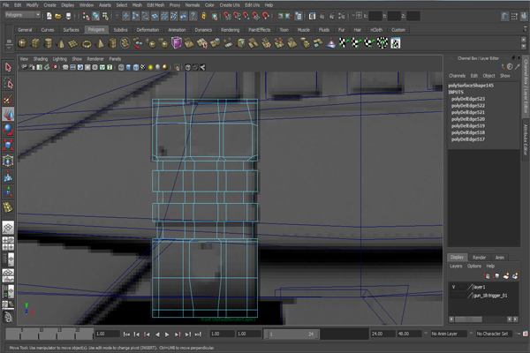Screen dimensions: 530x353
Task: Go to end of playback range
Action: tap(198, 334)
